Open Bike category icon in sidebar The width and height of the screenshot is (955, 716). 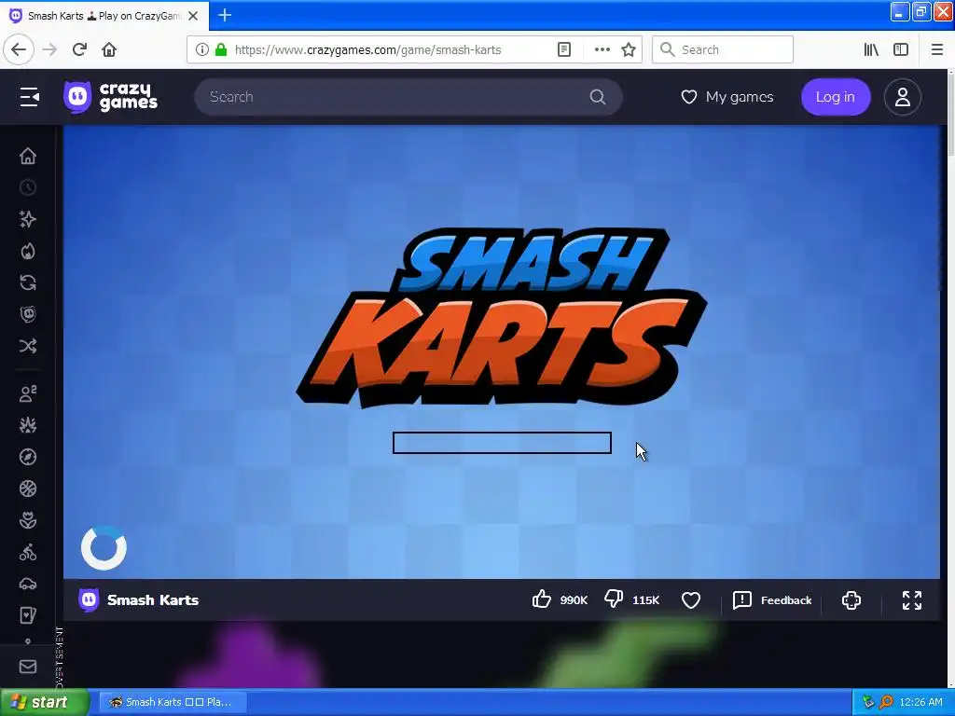pos(28,552)
